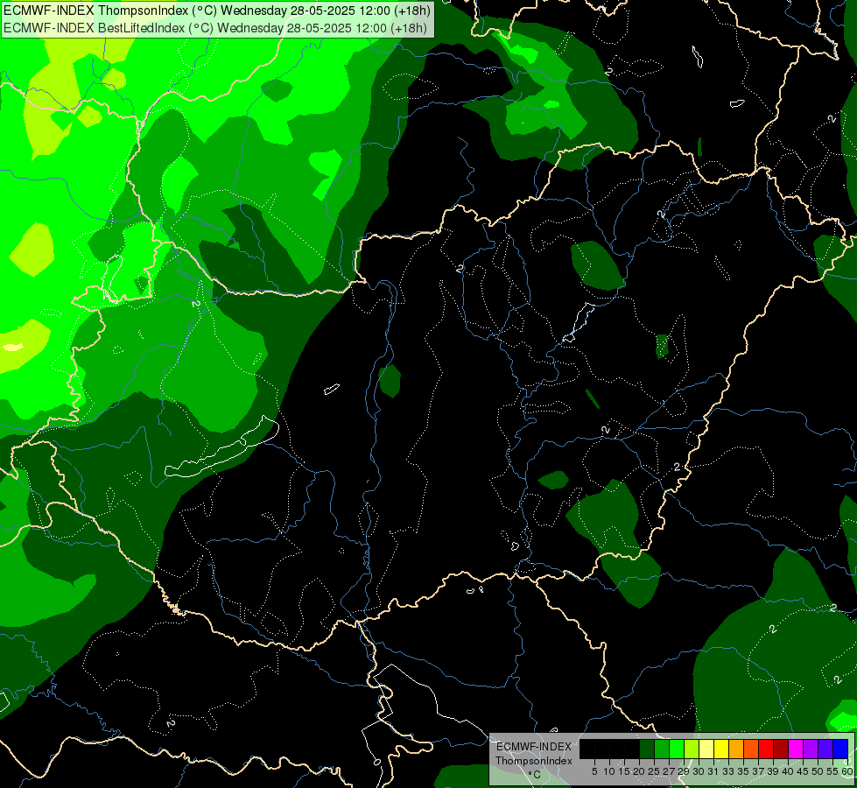Click the legend tick label "60"
This screenshot has height=788, width=857.
click(x=847, y=771)
